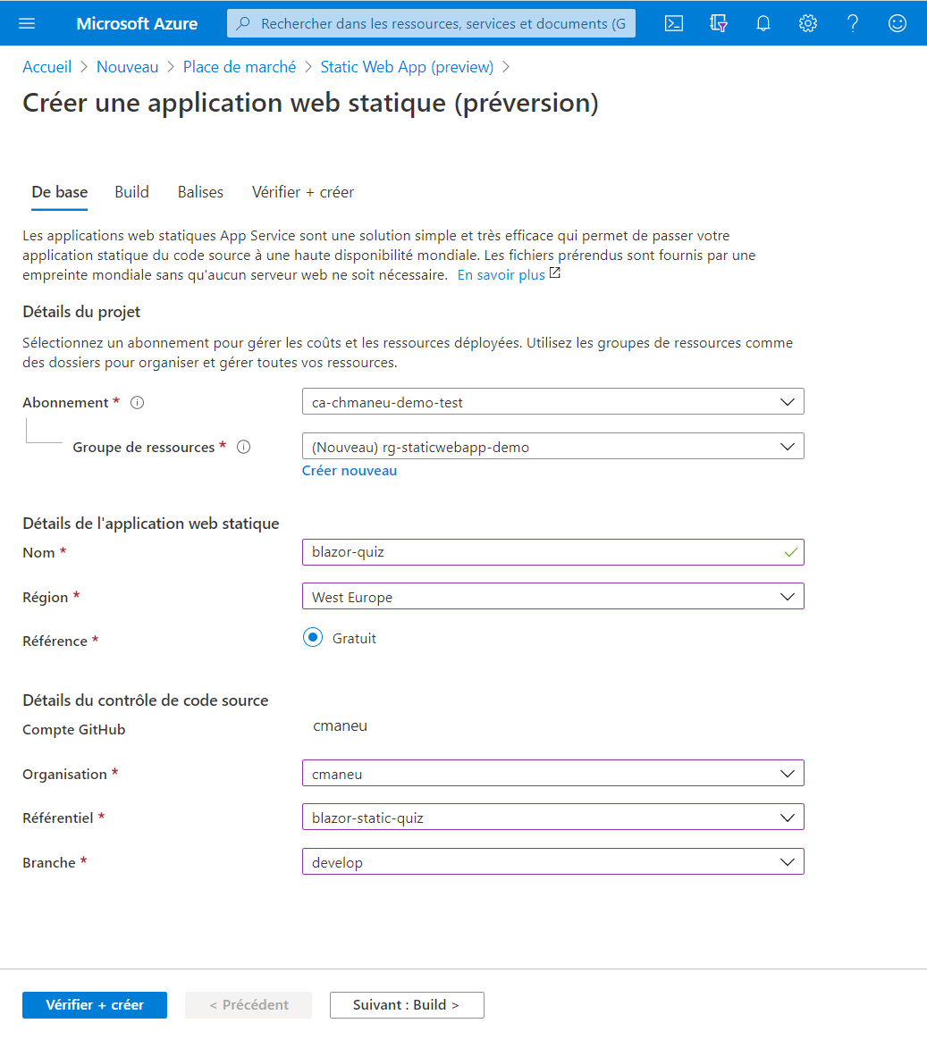Open portal settings gear

[x=808, y=23]
